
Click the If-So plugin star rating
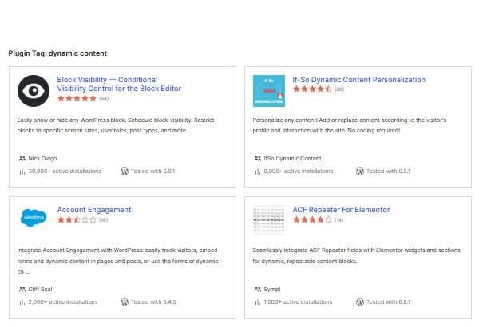click(x=312, y=89)
